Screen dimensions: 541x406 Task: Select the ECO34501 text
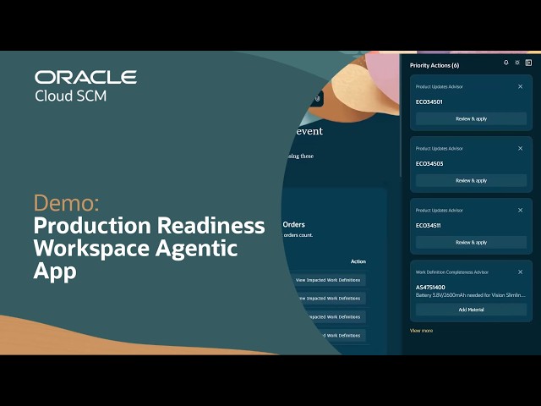point(429,101)
